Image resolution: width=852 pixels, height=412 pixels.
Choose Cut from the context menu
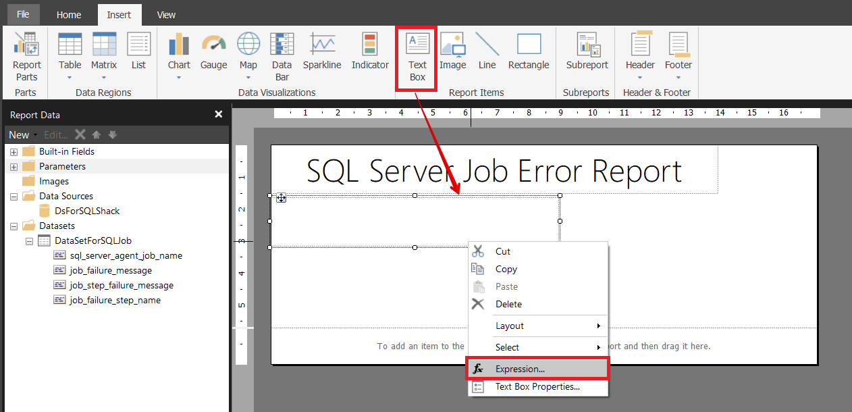tap(538, 251)
